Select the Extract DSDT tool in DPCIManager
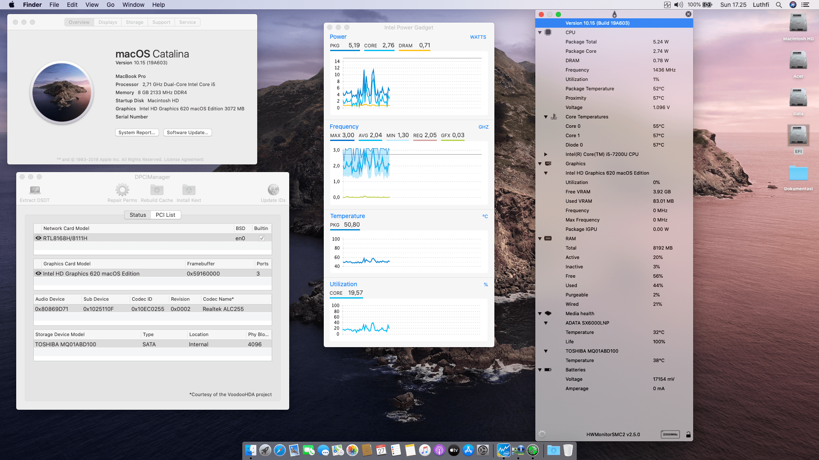The width and height of the screenshot is (819, 460). tap(34, 190)
